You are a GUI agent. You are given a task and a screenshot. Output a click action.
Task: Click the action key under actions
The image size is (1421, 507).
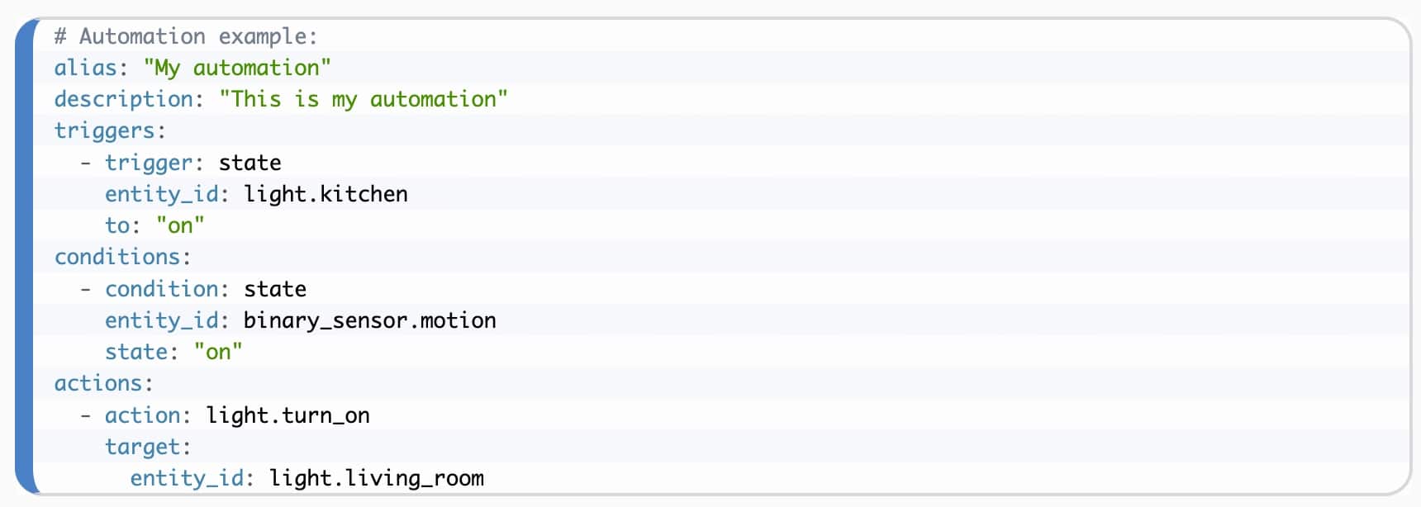click(x=142, y=415)
